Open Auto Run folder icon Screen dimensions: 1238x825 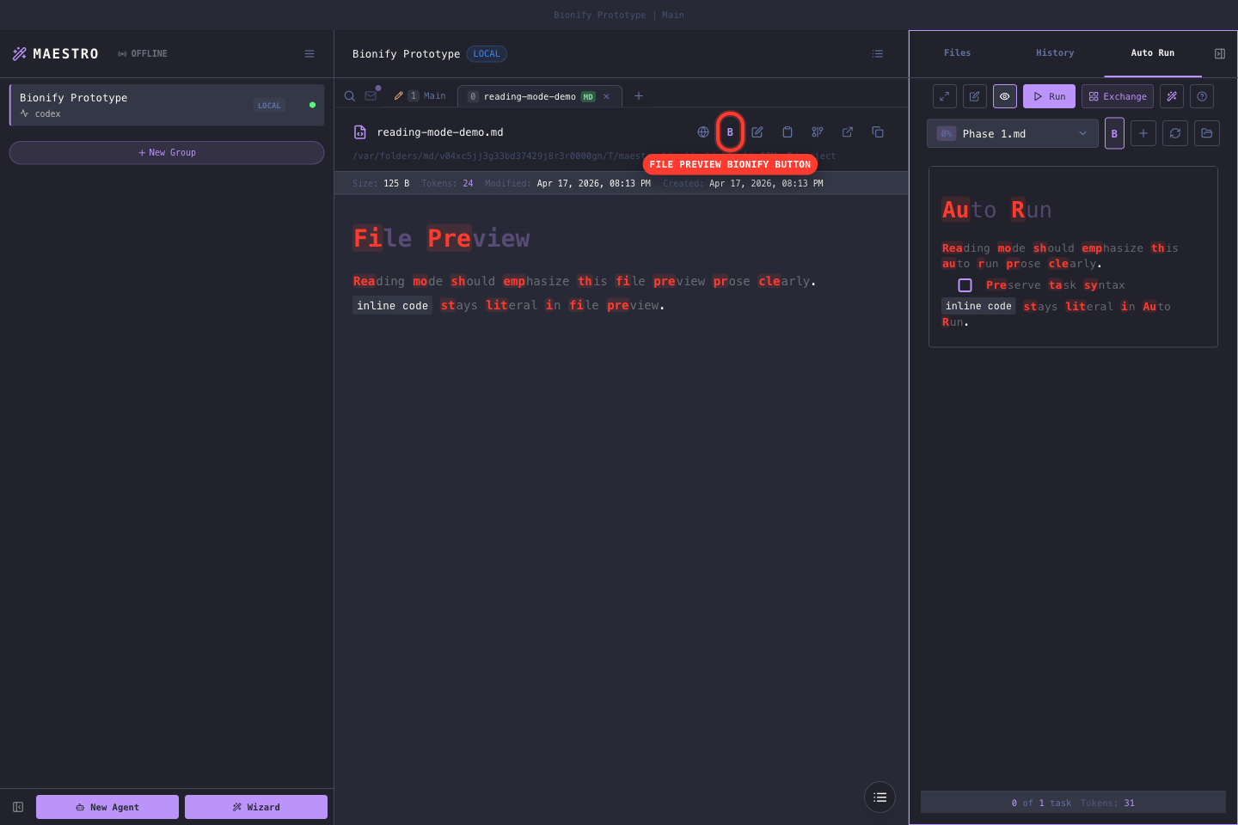[1207, 133]
